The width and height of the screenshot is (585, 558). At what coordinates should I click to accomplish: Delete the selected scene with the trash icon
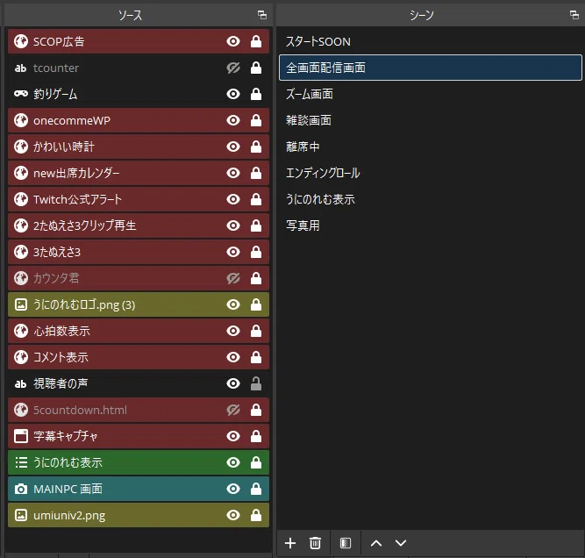pos(315,543)
